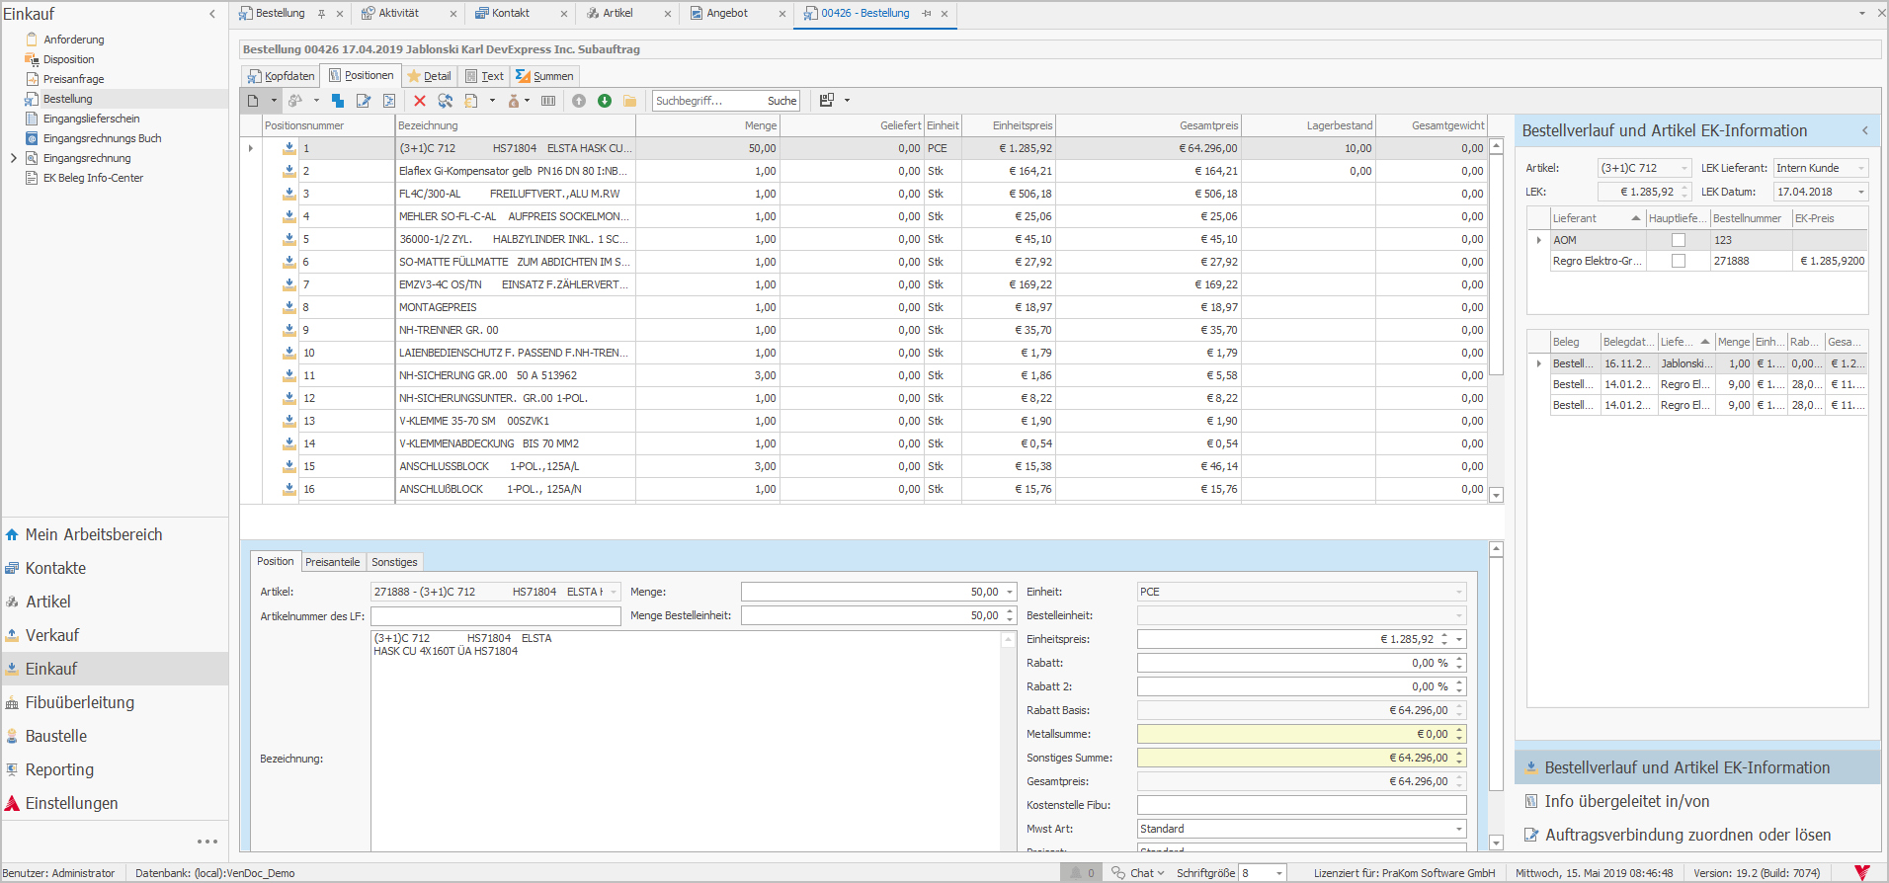The width and height of the screenshot is (1889, 883).
Task: Toggle Hauptlieferant checkbox for Regro Elektro
Action: coord(1678,261)
